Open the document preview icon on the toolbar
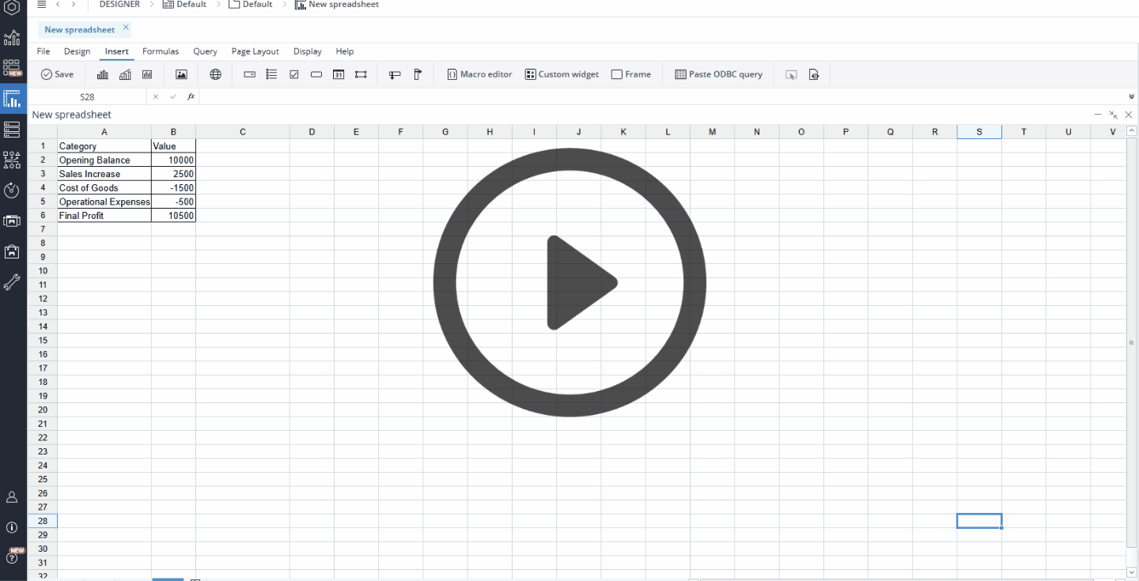 814,74
